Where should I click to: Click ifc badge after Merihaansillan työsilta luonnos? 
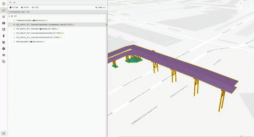(44, 42)
